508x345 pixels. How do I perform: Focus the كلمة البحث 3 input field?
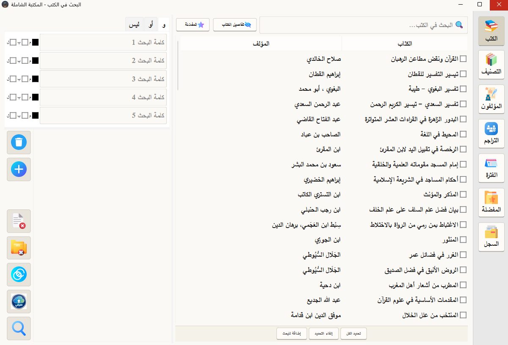pos(103,79)
